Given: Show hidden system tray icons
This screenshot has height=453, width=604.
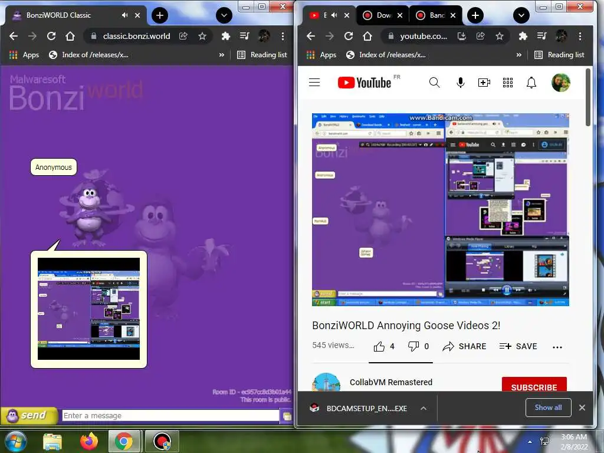Looking at the screenshot, I should (x=530, y=442).
